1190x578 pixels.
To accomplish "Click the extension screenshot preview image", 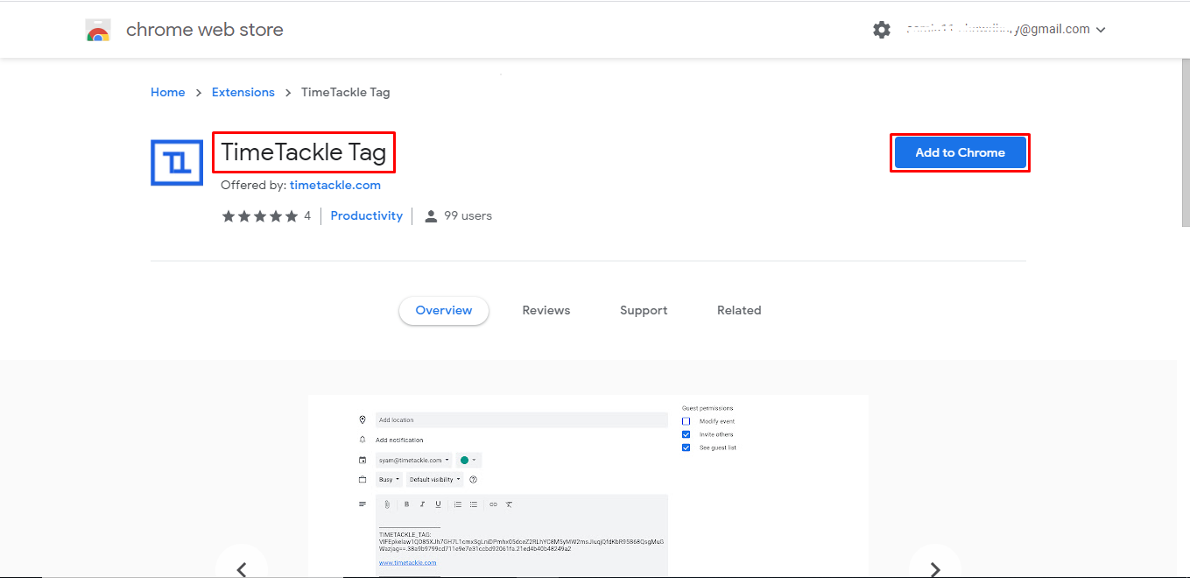I will click(x=588, y=486).
